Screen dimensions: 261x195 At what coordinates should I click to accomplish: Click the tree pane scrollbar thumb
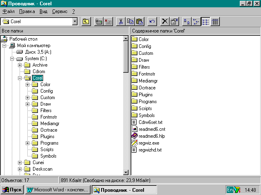(126, 57)
